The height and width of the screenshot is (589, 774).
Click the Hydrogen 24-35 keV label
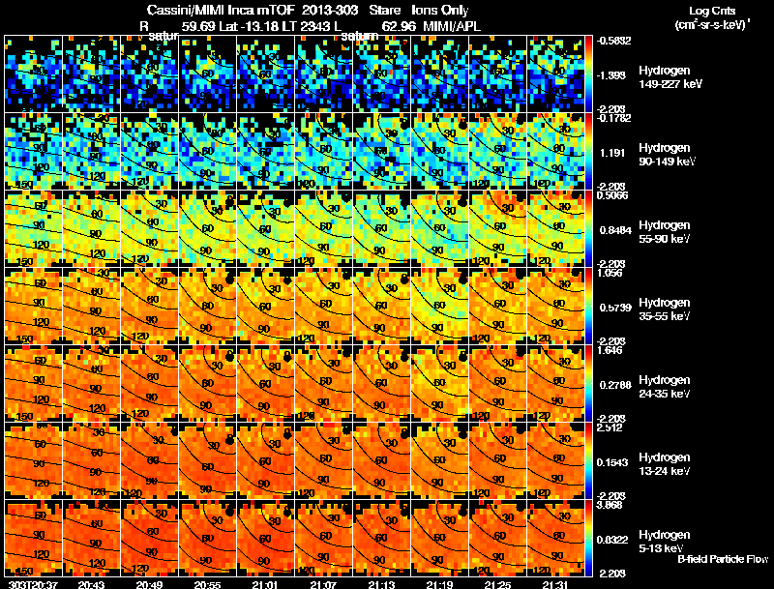click(x=665, y=387)
